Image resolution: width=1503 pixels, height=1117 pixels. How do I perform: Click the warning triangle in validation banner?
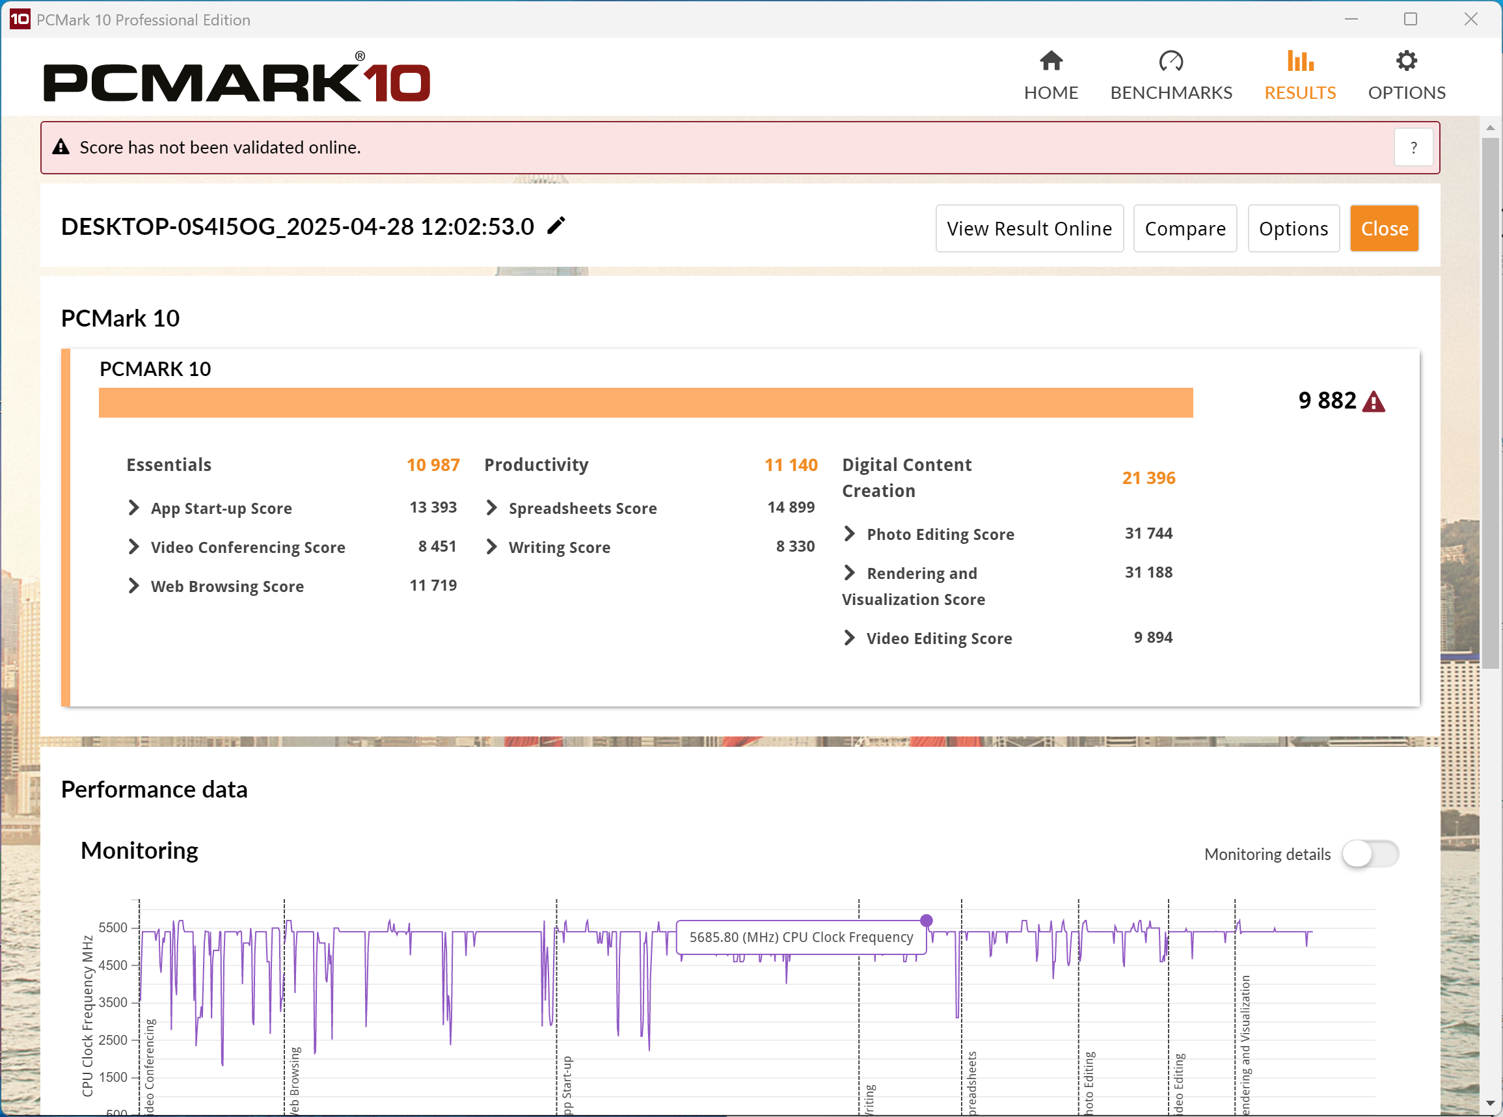(x=61, y=147)
